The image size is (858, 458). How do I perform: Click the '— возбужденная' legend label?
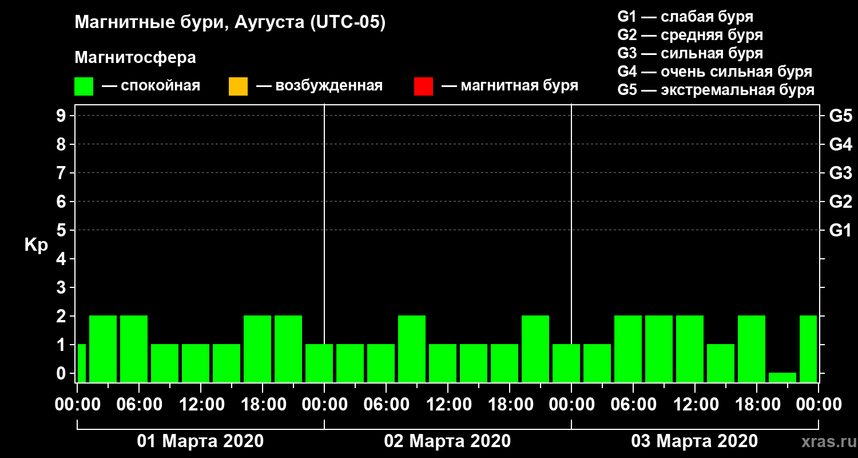319,86
